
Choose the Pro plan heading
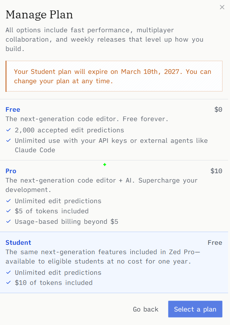point(11,171)
